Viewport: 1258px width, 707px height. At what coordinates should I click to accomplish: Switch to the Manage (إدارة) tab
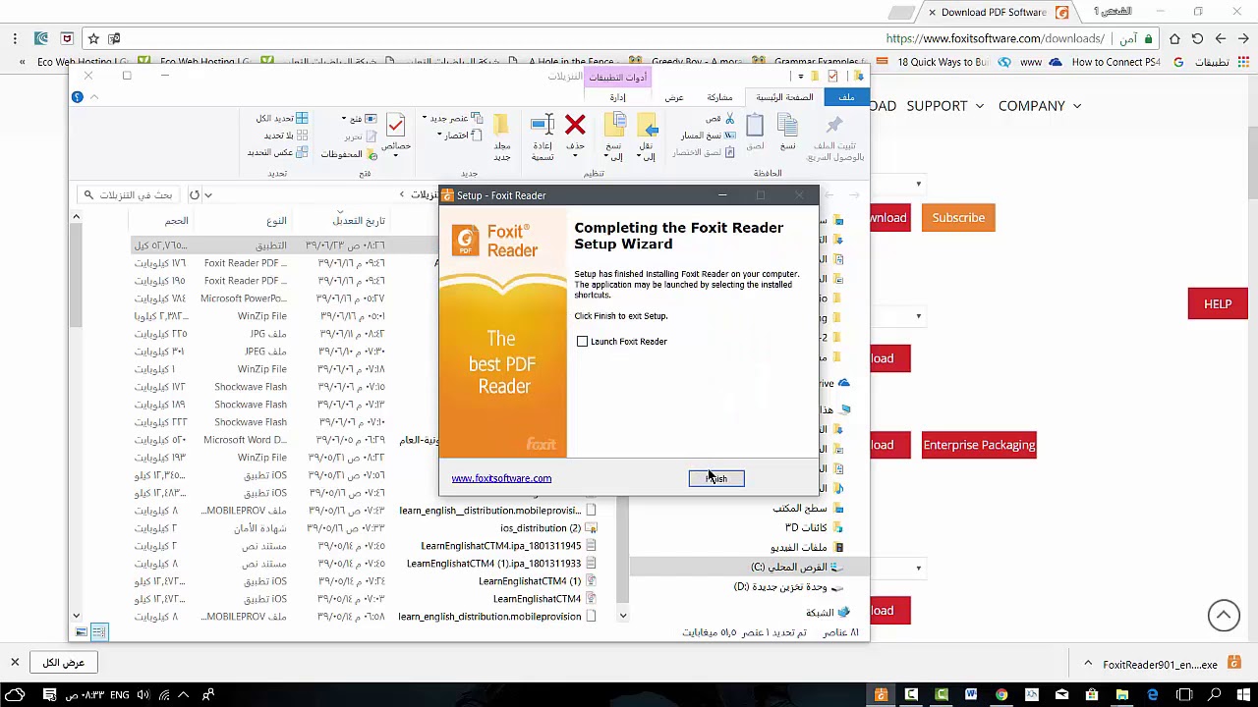(x=617, y=97)
